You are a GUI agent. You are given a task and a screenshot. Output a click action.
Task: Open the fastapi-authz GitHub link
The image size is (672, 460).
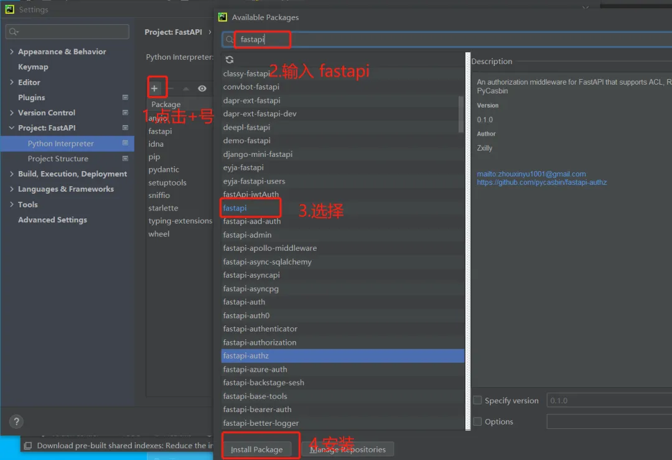click(542, 182)
